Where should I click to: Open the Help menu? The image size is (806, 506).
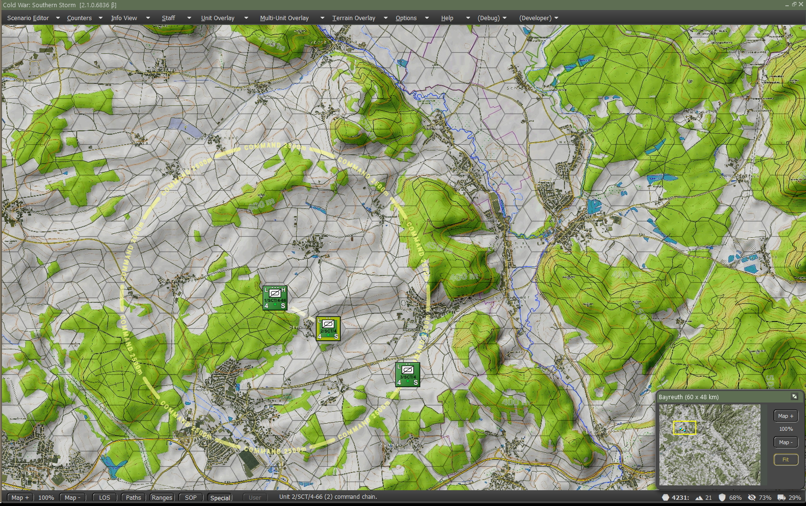click(447, 18)
